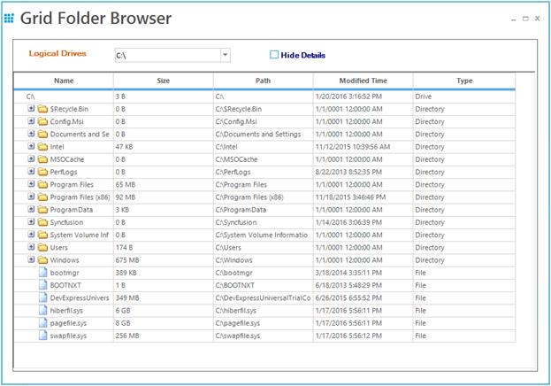The height and width of the screenshot is (386, 551).
Task: Select the 675 MB size cell
Action: pos(164,260)
